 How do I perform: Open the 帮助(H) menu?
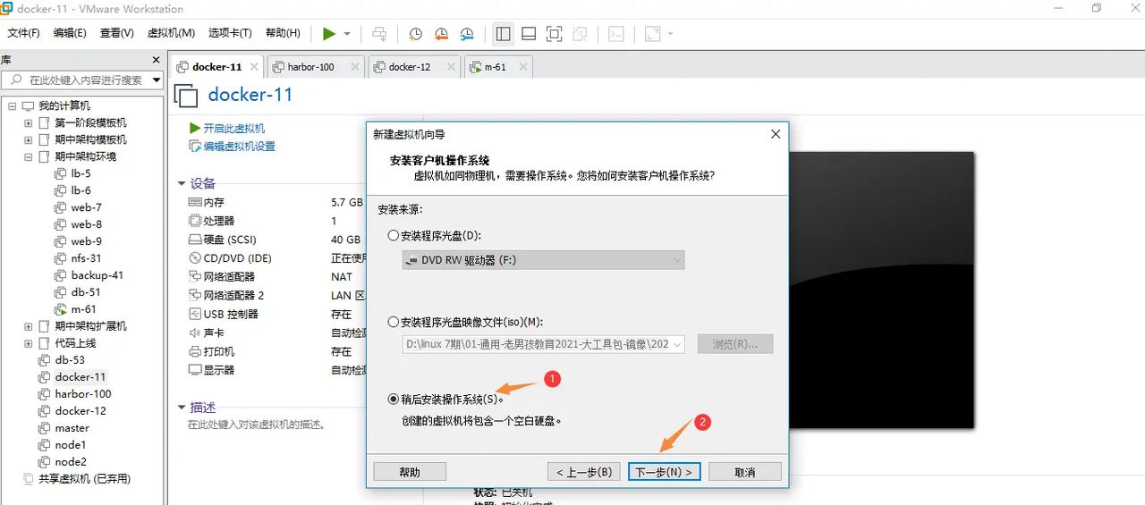click(283, 33)
